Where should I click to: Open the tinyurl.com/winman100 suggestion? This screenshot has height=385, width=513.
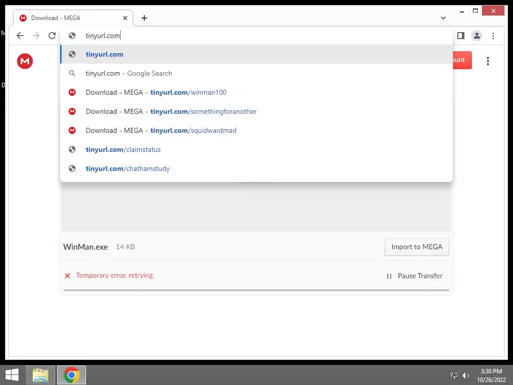256,92
